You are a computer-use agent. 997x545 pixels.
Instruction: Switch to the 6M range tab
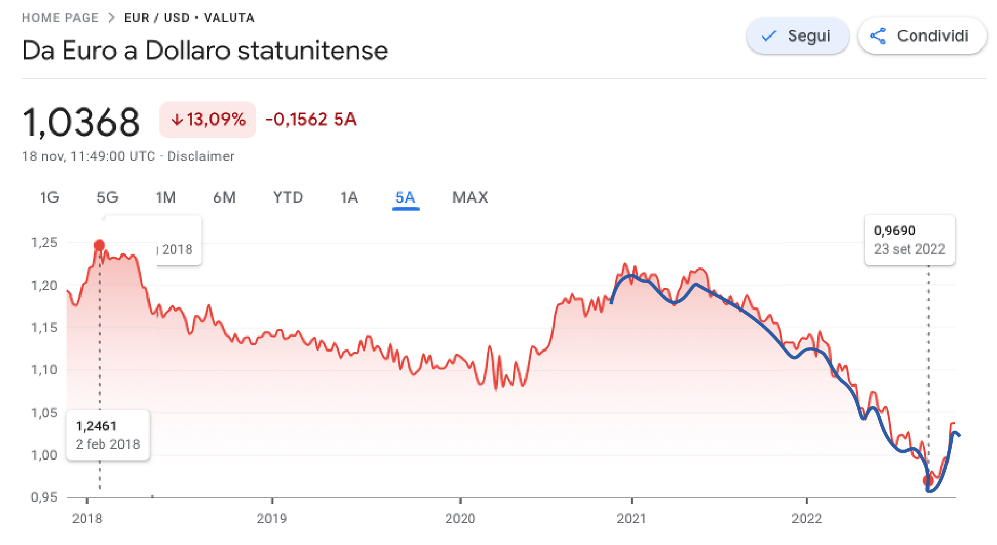point(224,197)
